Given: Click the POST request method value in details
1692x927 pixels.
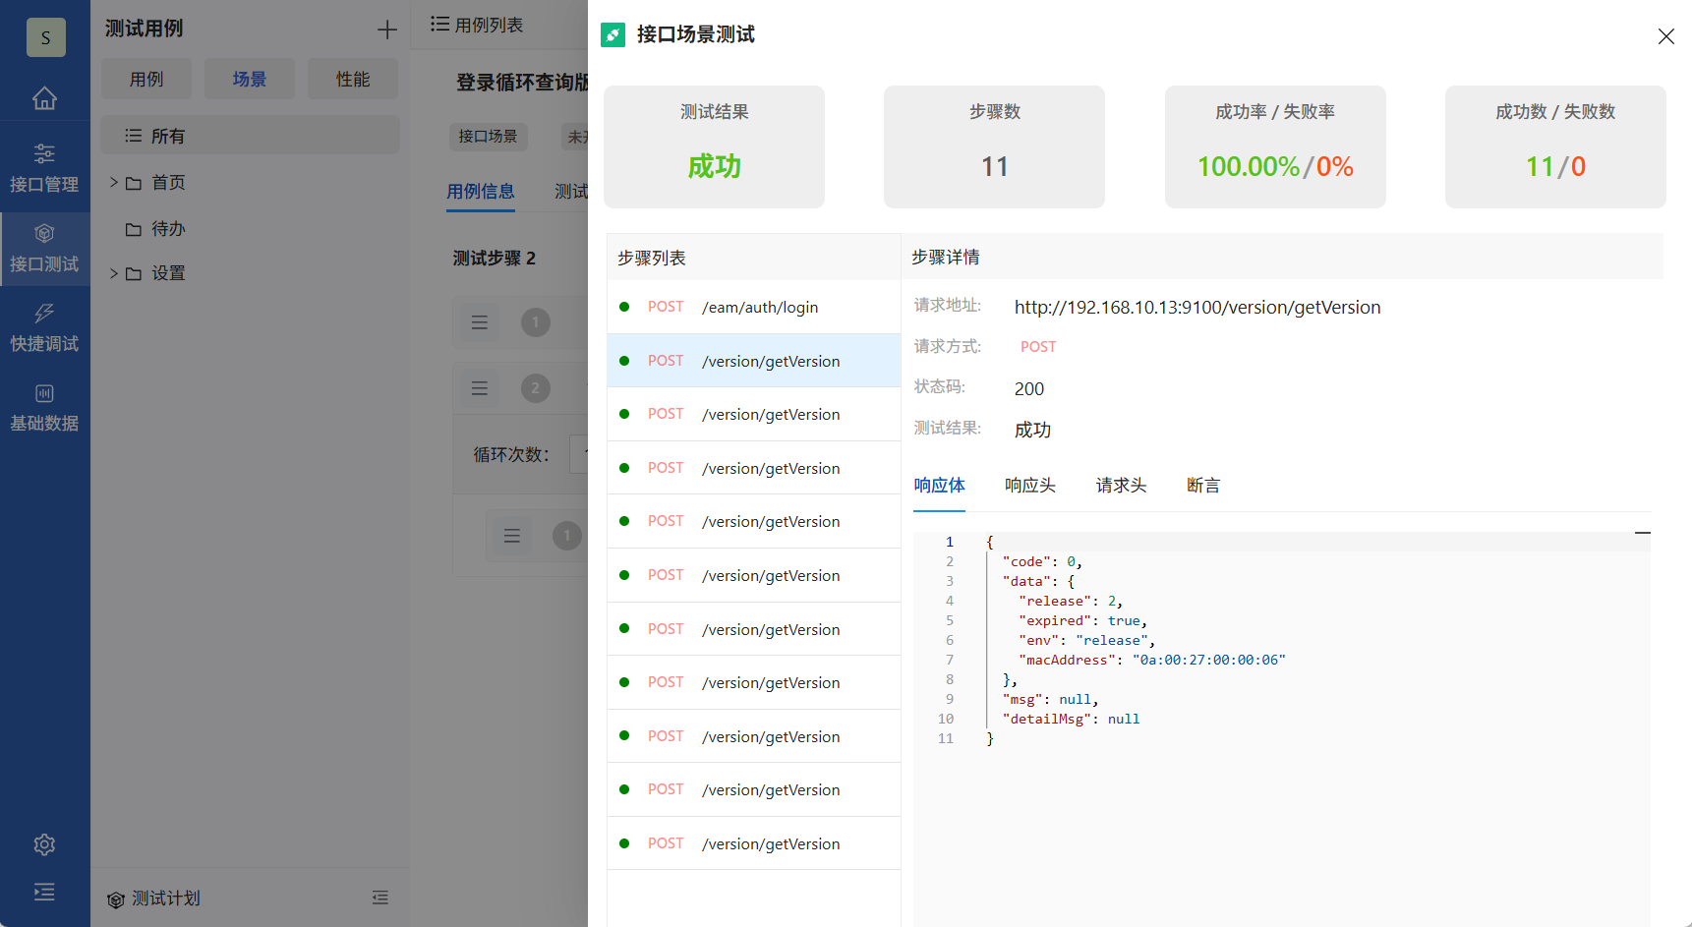Looking at the screenshot, I should point(1038,347).
